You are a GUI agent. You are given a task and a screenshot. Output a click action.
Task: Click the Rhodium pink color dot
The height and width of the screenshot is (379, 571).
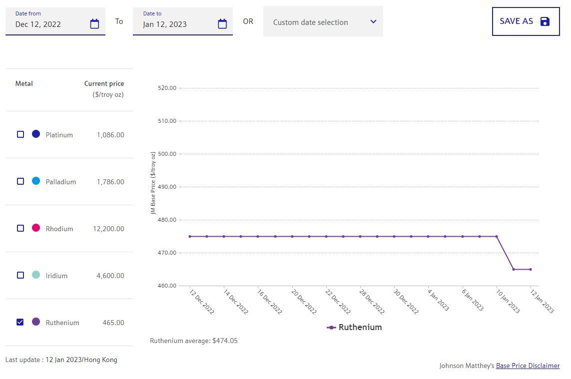[36, 228]
